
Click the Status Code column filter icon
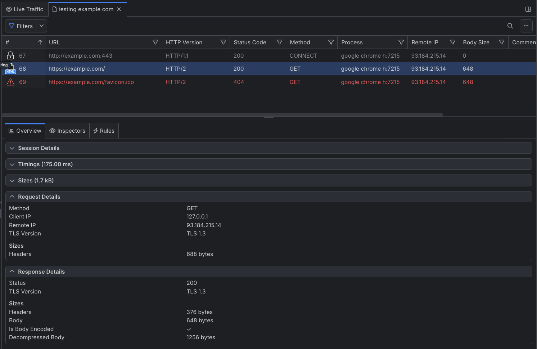pyautogui.click(x=279, y=42)
